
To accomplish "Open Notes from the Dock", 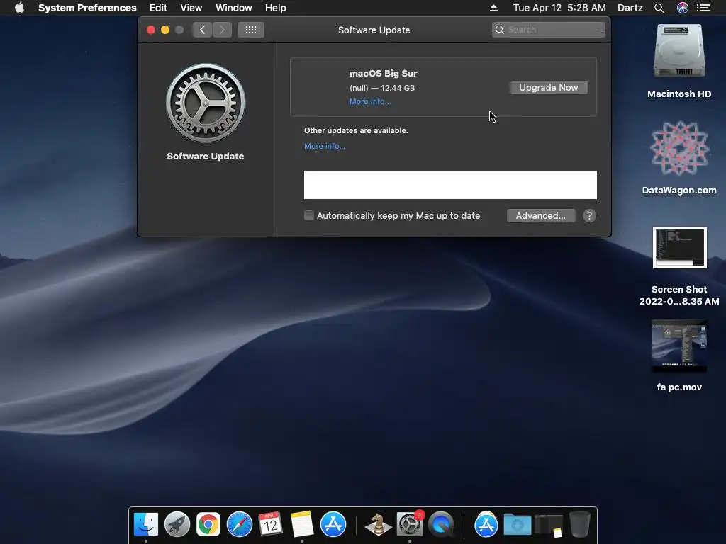I will (x=302, y=525).
